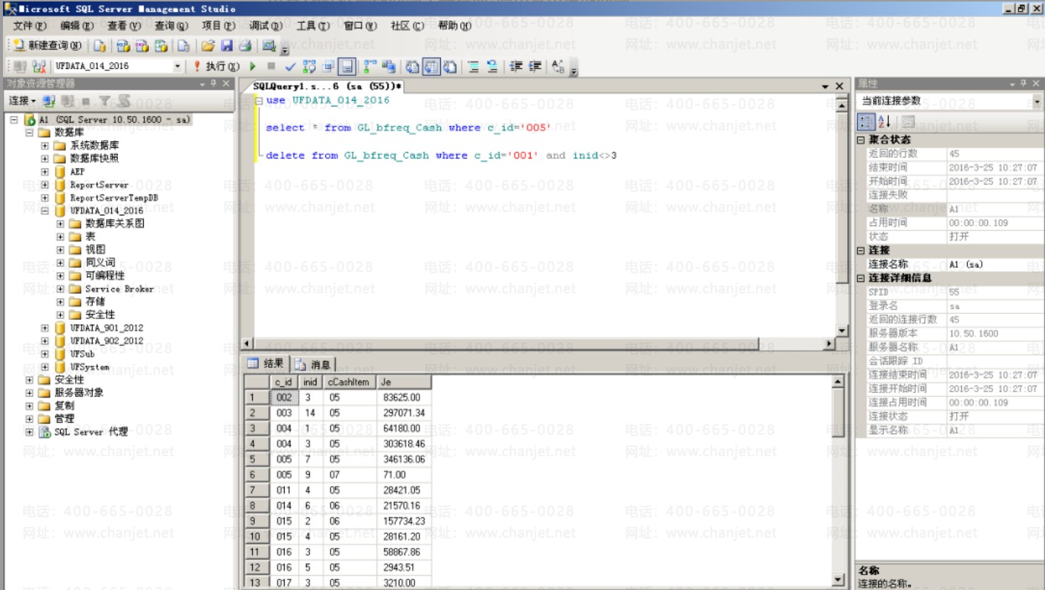This screenshot has height=590, width=1045.
Task: Switch to the 消息 messages tab
Action: click(313, 364)
